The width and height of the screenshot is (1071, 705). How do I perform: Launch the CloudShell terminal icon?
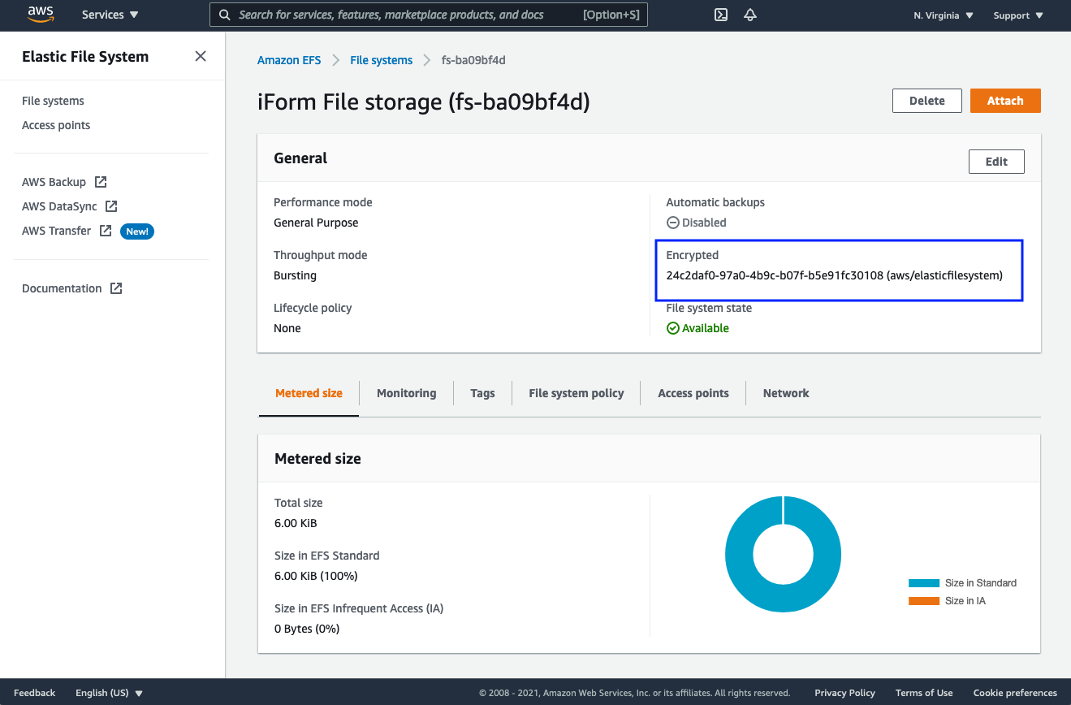pyautogui.click(x=720, y=15)
